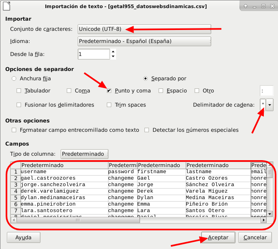Click the 'Emma' firstname cell
The height and width of the screenshot is (249, 278).
[x=161, y=204]
